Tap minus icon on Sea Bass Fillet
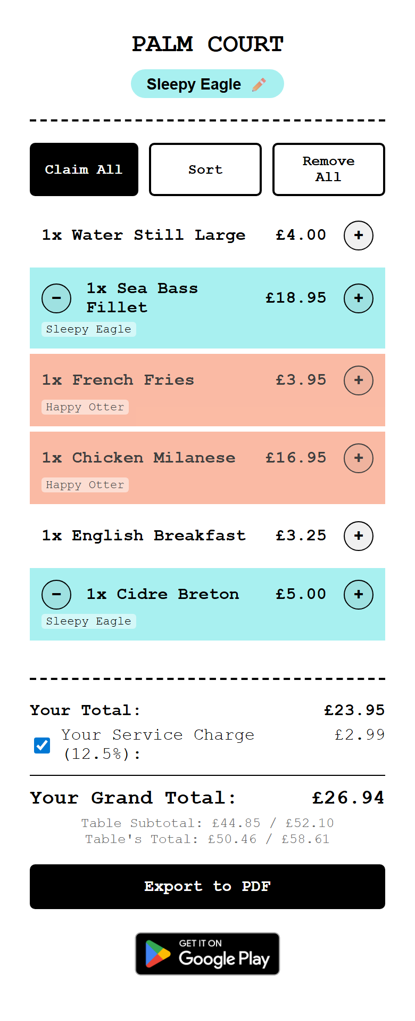Image resolution: width=415 pixels, height=1021 pixels. coord(56,298)
